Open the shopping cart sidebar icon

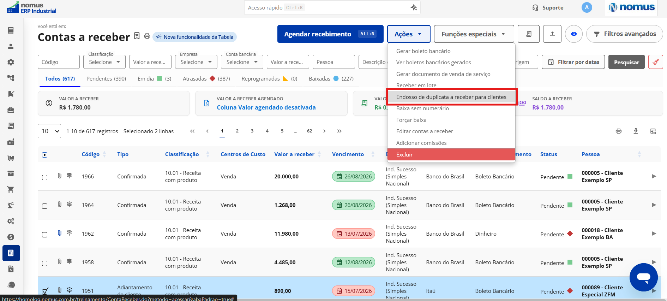11,189
